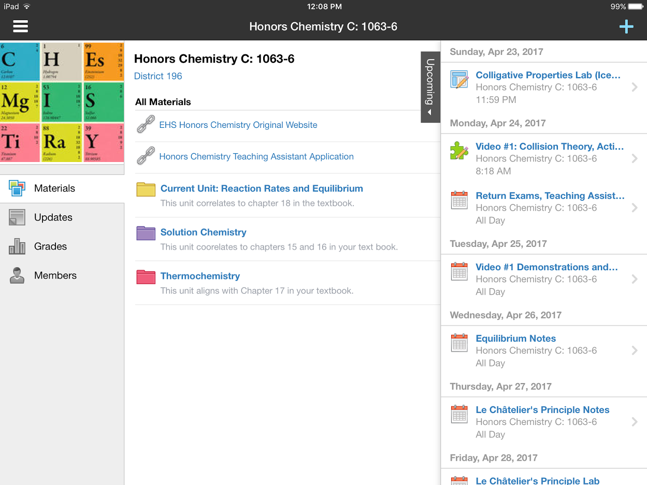View the Members sidebar tab

coord(62,275)
